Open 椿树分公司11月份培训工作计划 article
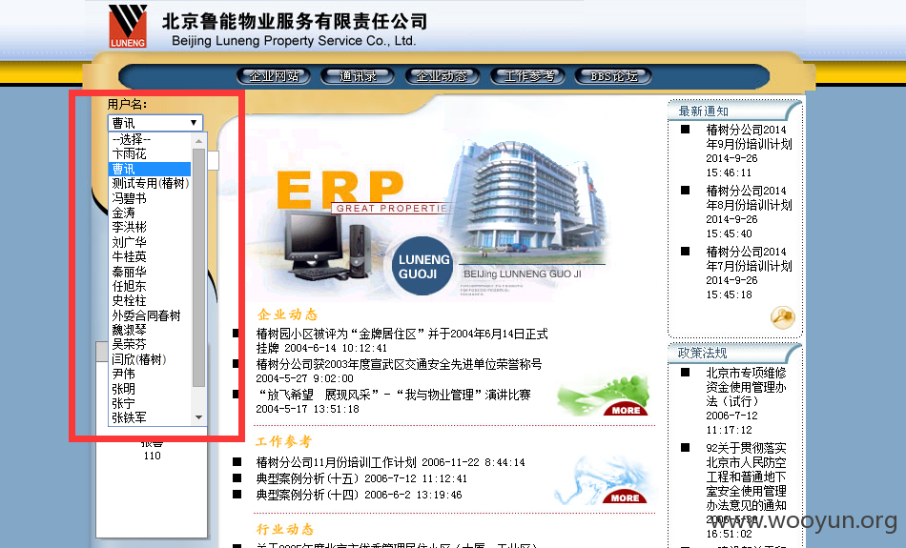This screenshot has width=906, height=548. (x=391, y=462)
